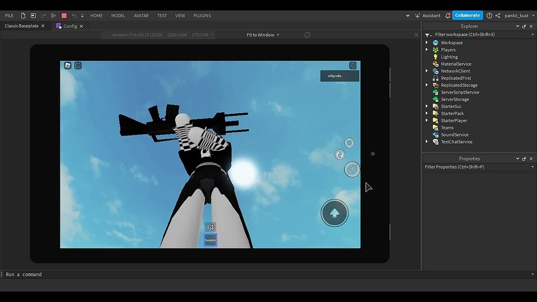View the notifications bell
The height and width of the screenshot is (302, 537).
coord(447,15)
